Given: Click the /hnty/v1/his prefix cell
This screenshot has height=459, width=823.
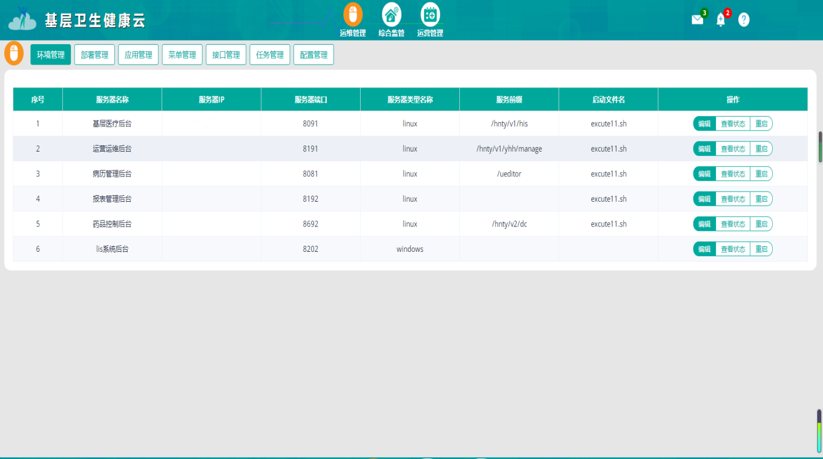Looking at the screenshot, I should 510,124.
